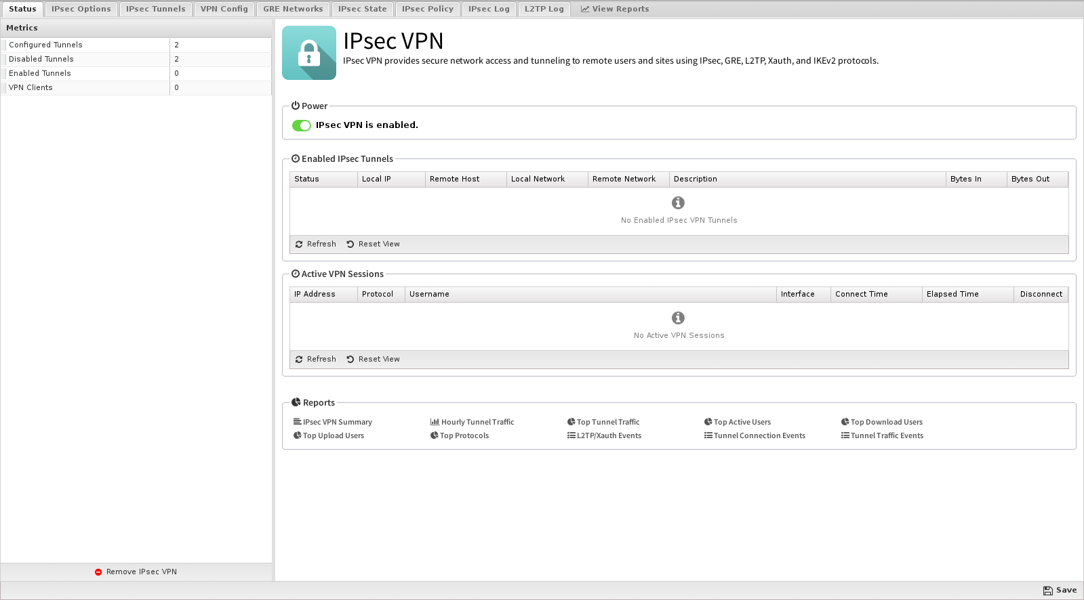Select the VPN Clients metric row

point(136,88)
